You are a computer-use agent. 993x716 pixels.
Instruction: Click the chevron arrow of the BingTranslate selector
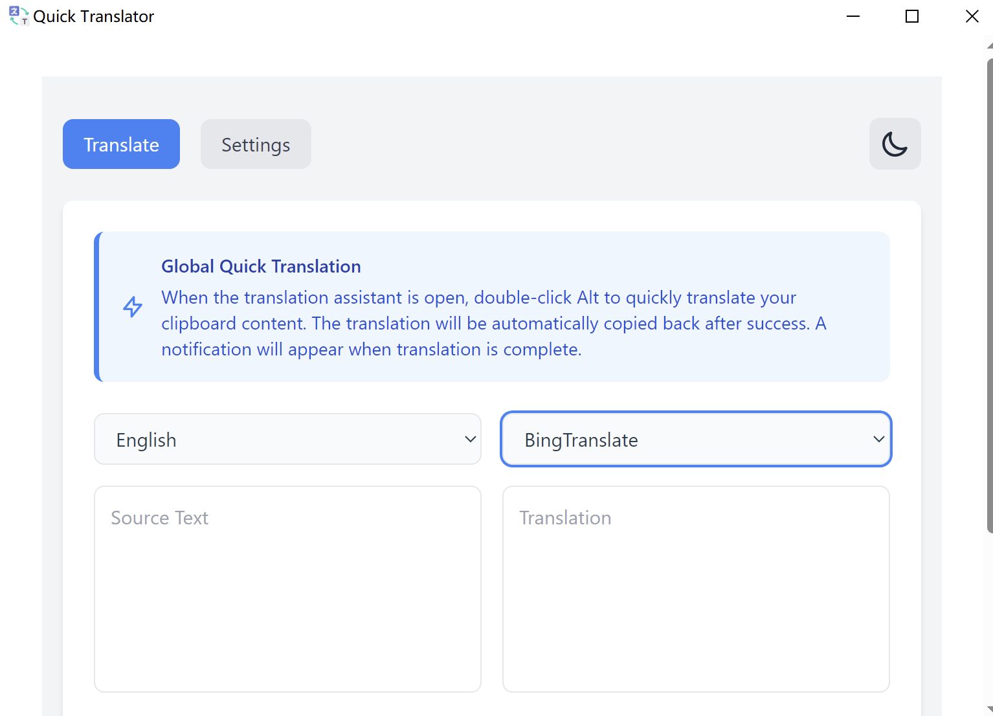878,440
